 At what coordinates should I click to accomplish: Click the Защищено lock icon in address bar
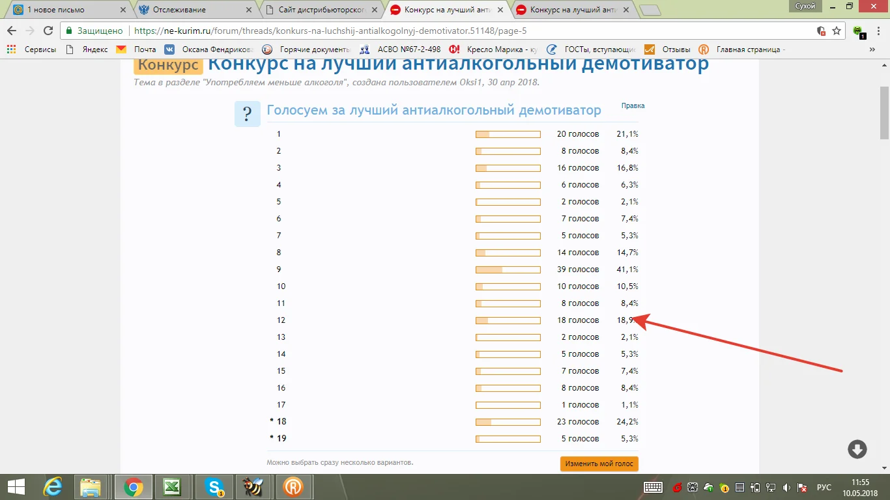point(68,30)
